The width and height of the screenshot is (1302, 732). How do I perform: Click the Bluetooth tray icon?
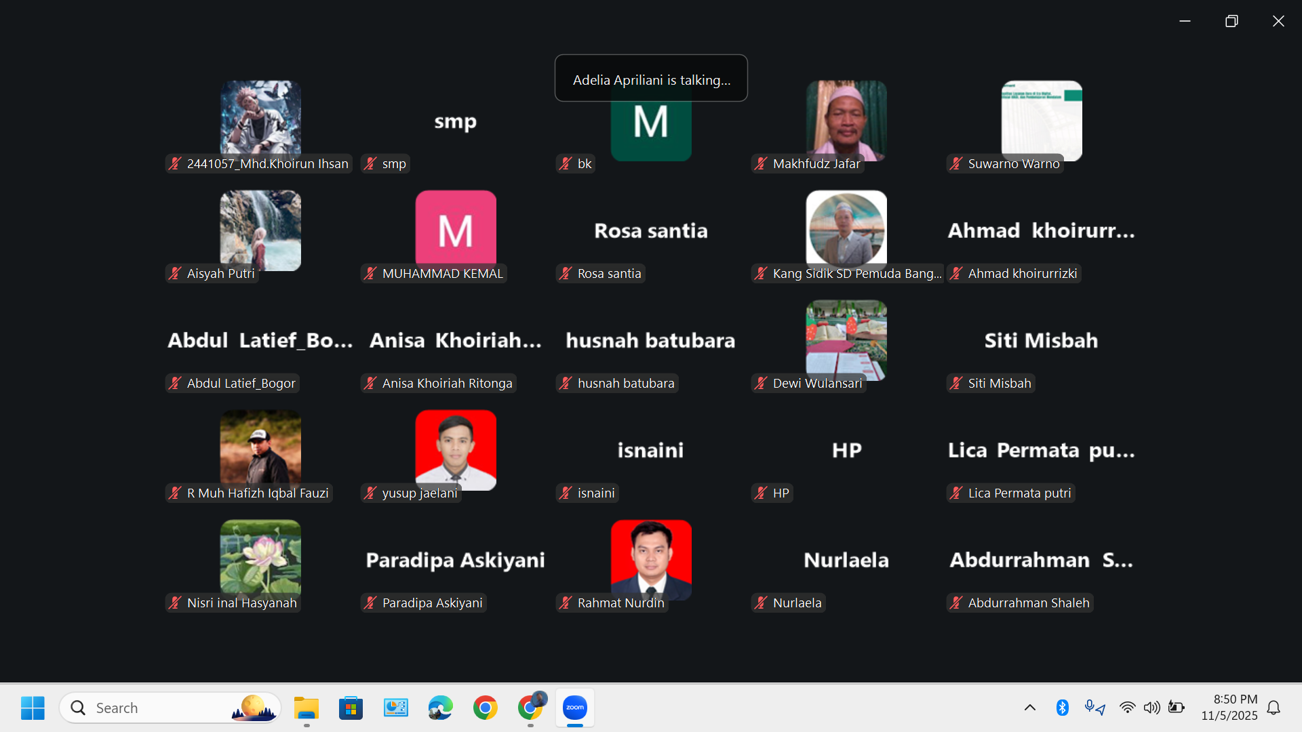[x=1062, y=708]
